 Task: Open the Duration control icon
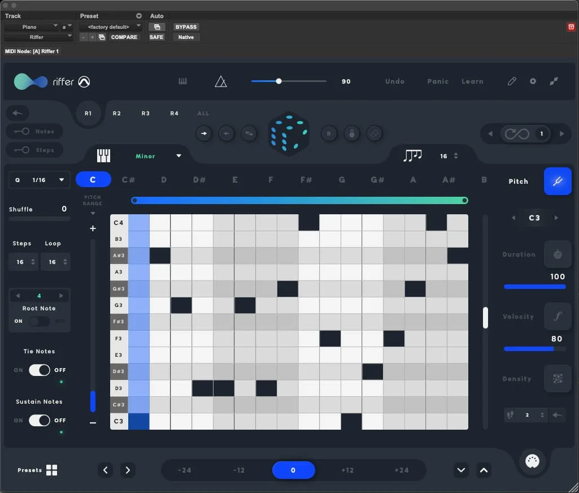tap(558, 254)
